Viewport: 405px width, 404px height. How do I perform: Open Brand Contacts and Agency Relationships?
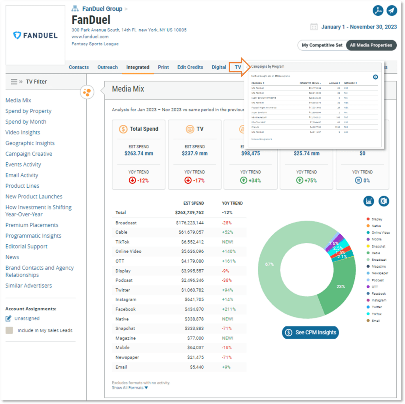pyautogui.click(x=40, y=271)
